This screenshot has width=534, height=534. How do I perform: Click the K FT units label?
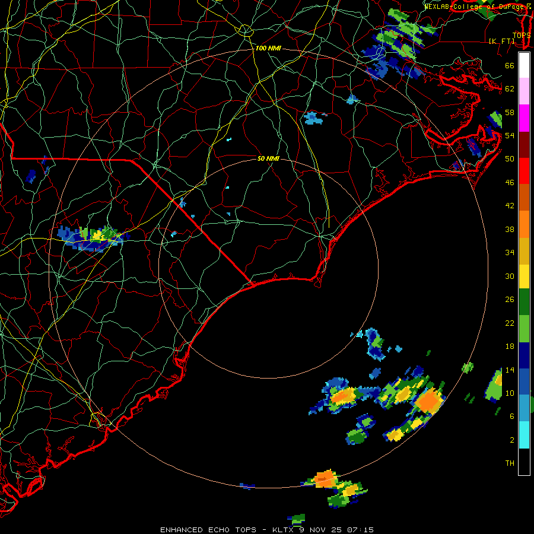tap(502, 41)
